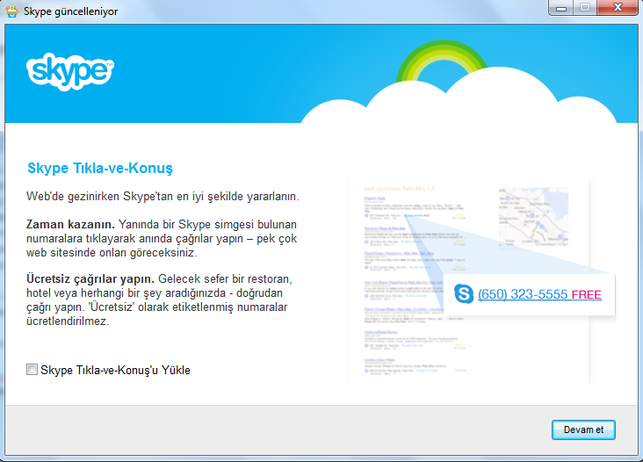Click the (650) 323-5555 phone link
The height and width of the screenshot is (462, 643).
[x=523, y=294]
